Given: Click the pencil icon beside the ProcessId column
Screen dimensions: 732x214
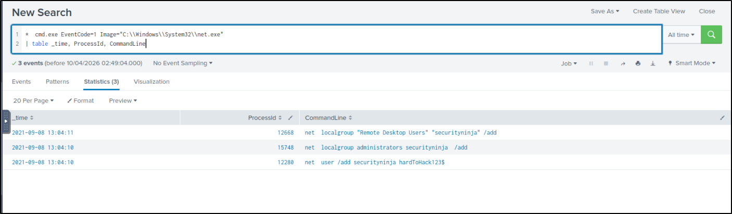Looking at the screenshot, I should pos(291,118).
